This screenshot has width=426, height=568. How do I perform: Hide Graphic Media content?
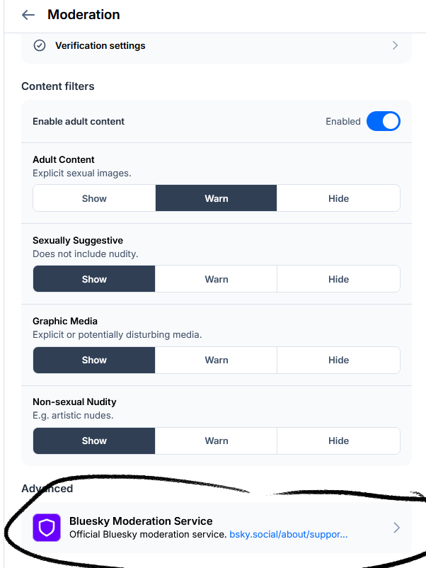[x=338, y=360]
